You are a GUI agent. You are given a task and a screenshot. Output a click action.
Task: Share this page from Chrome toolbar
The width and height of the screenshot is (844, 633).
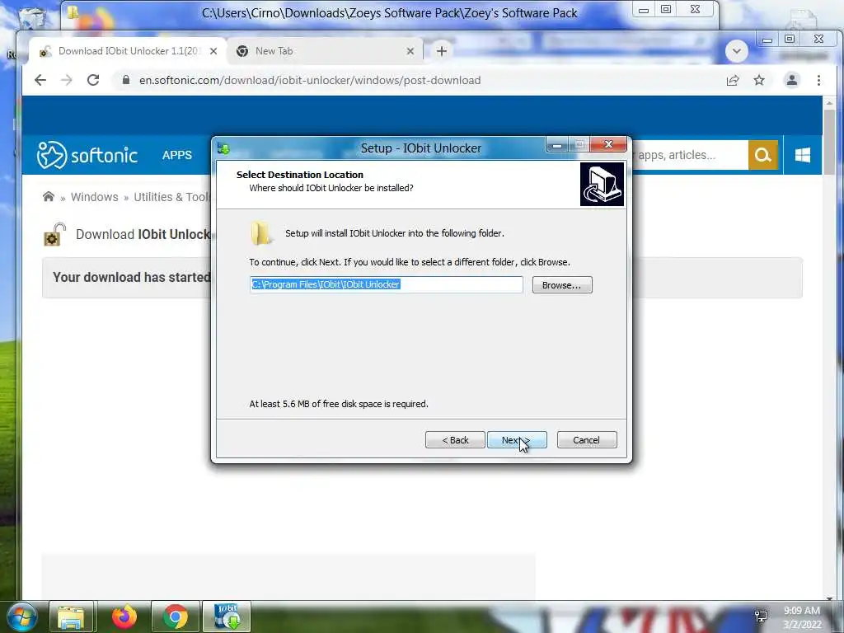733,80
